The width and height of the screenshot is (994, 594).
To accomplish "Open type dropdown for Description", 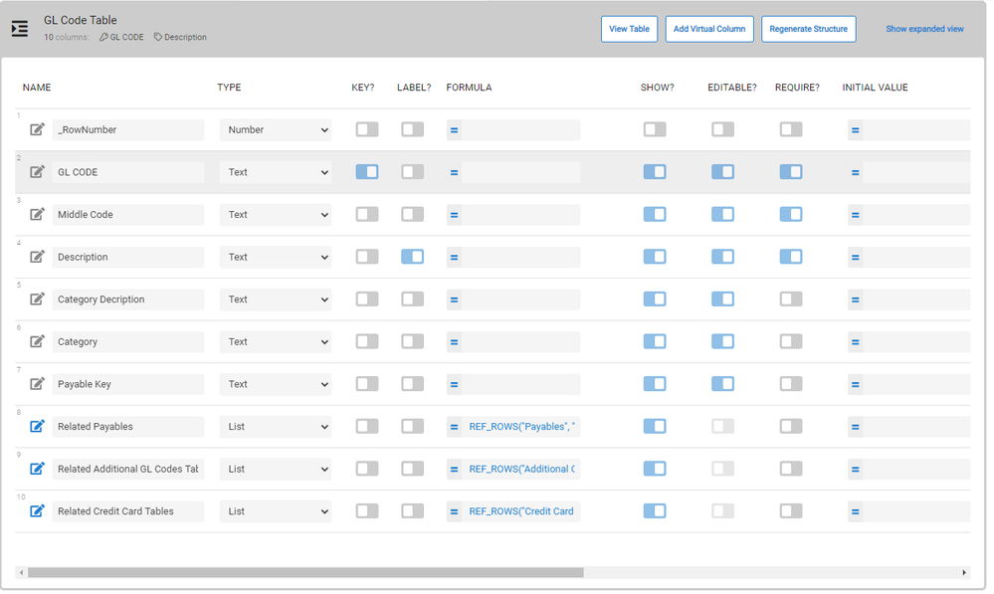I will (x=276, y=258).
